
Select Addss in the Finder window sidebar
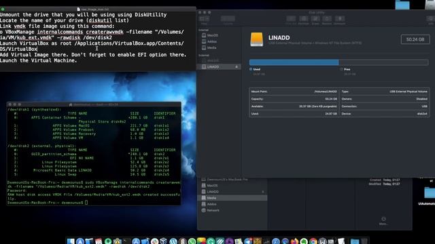coord(232,204)
